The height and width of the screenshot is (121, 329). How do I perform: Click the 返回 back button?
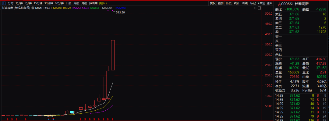coord(269,3)
